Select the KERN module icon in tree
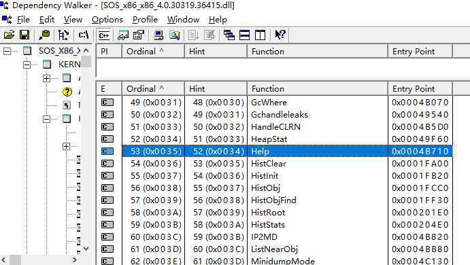470x265 pixels. [47, 64]
